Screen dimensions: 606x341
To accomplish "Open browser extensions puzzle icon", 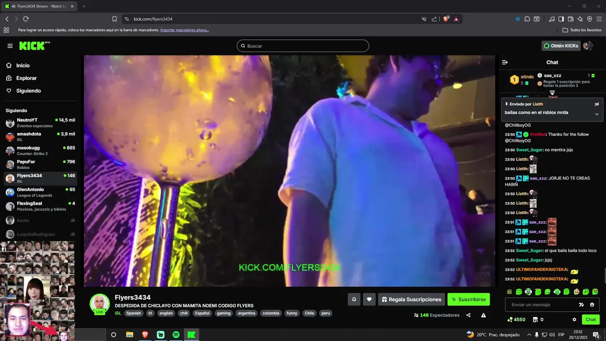I will click(x=527, y=19).
